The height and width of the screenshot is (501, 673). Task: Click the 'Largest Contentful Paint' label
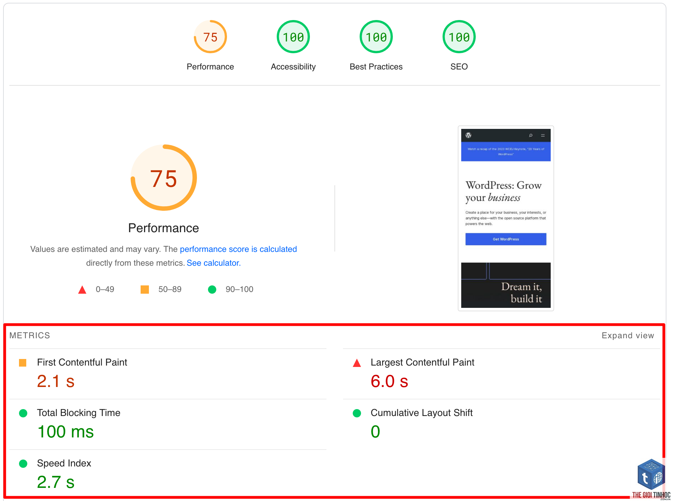422,362
